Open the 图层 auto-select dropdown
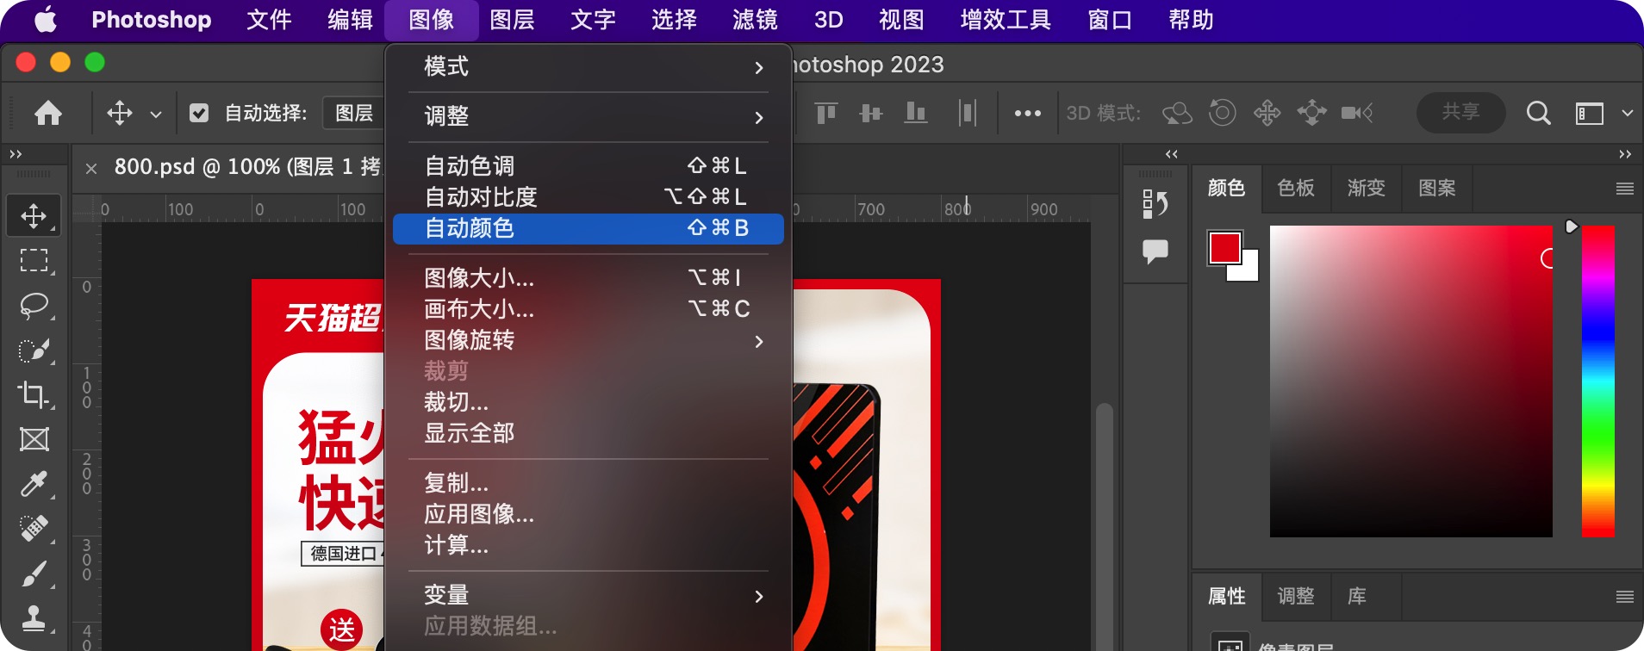 coord(353,113)
